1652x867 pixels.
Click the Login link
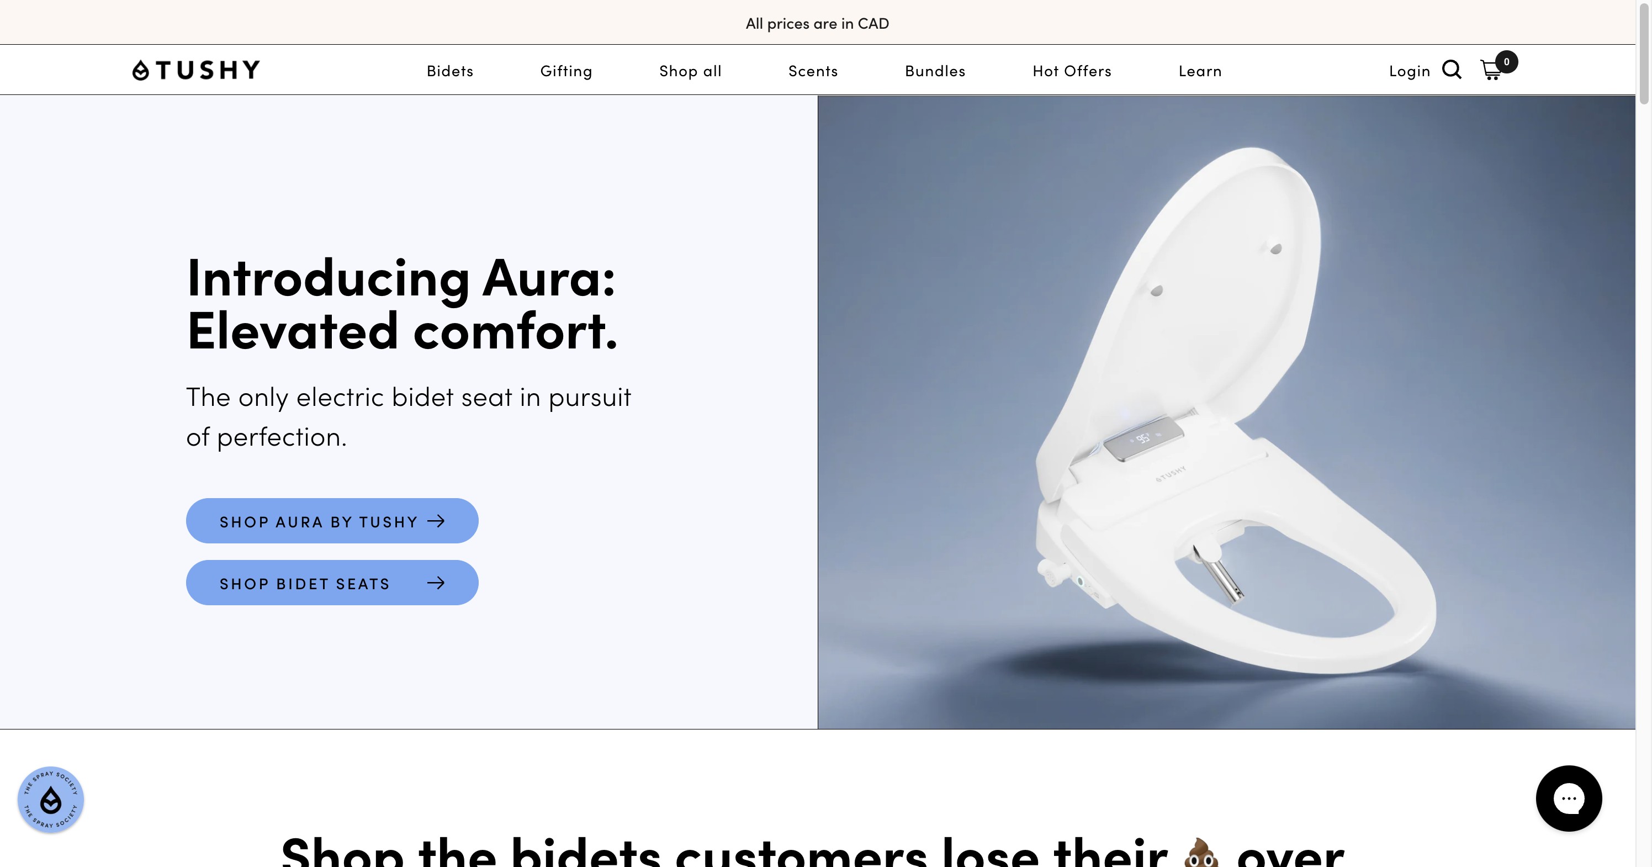coord(1409,71)
